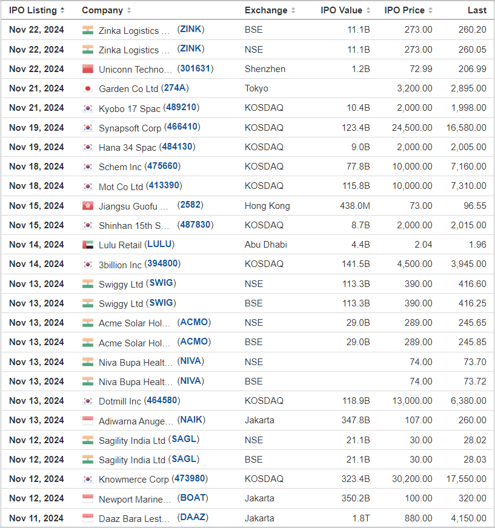This screenshot has width=495, height=528.
Task: Open ticker link 274A
Action: click(x=175, y=88)
